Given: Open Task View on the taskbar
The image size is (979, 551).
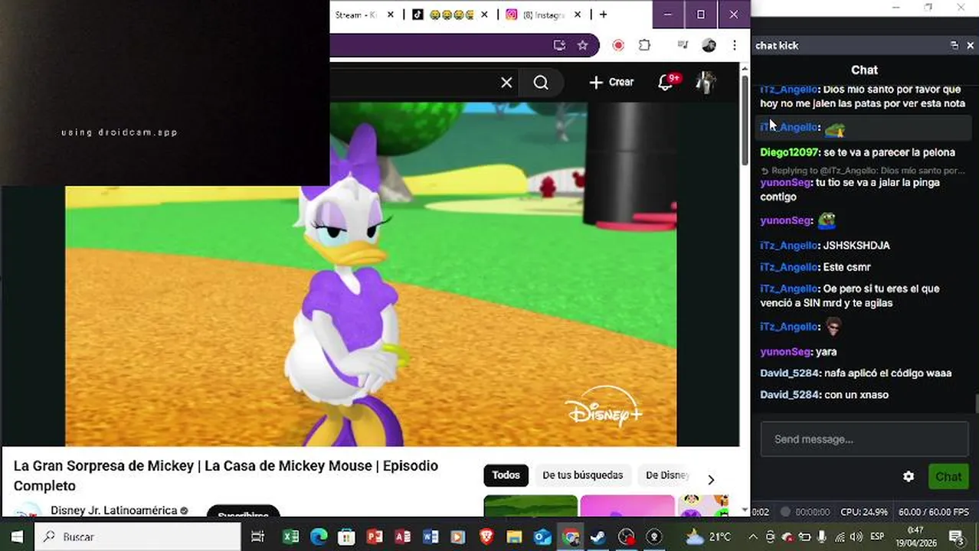Looking at the screenshot, I should click(x=257, y=536).
